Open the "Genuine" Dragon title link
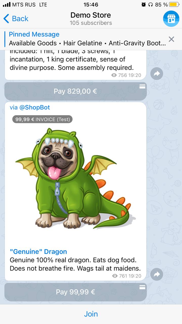The width and height of the screenshot is (182, 324). 38,252
